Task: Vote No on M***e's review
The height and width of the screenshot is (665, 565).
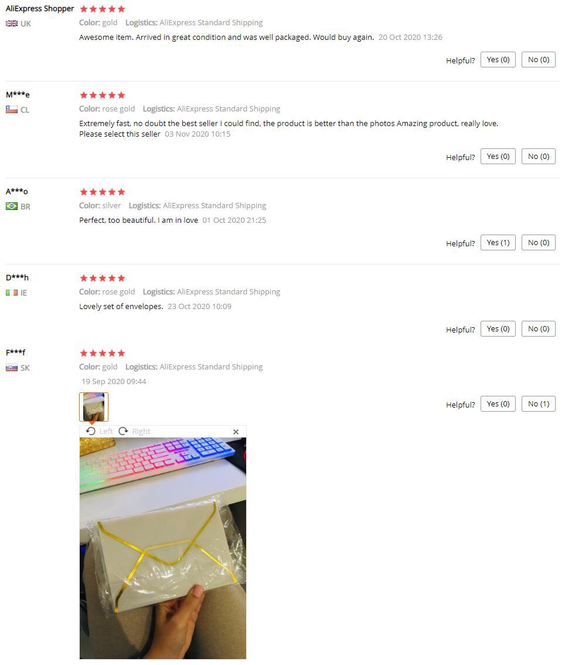Action: (x=538, y=157)
